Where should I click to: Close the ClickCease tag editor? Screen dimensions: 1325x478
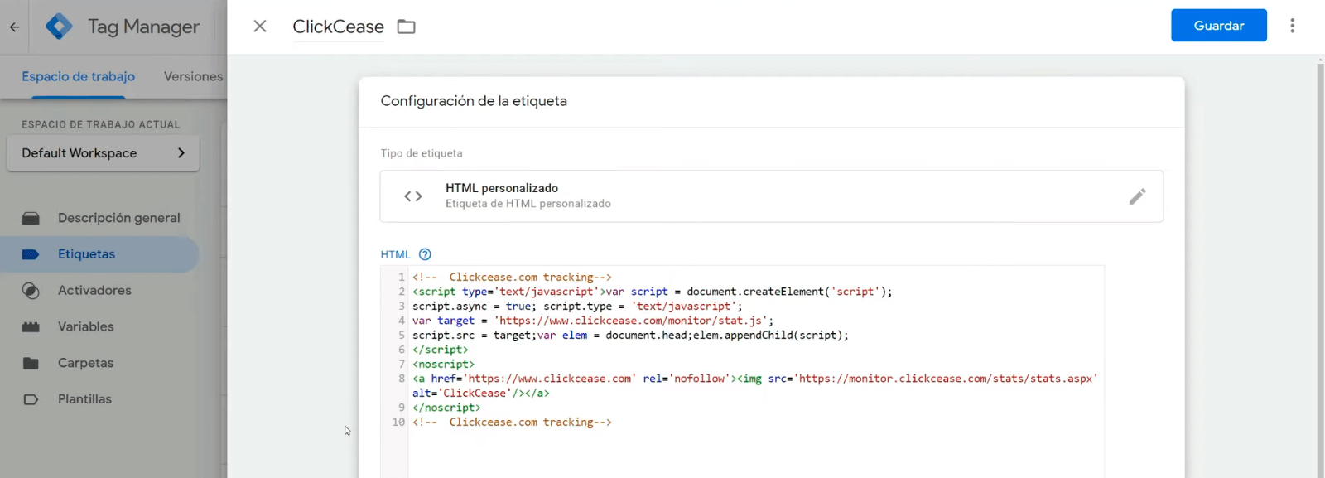[x=260, y=27]
